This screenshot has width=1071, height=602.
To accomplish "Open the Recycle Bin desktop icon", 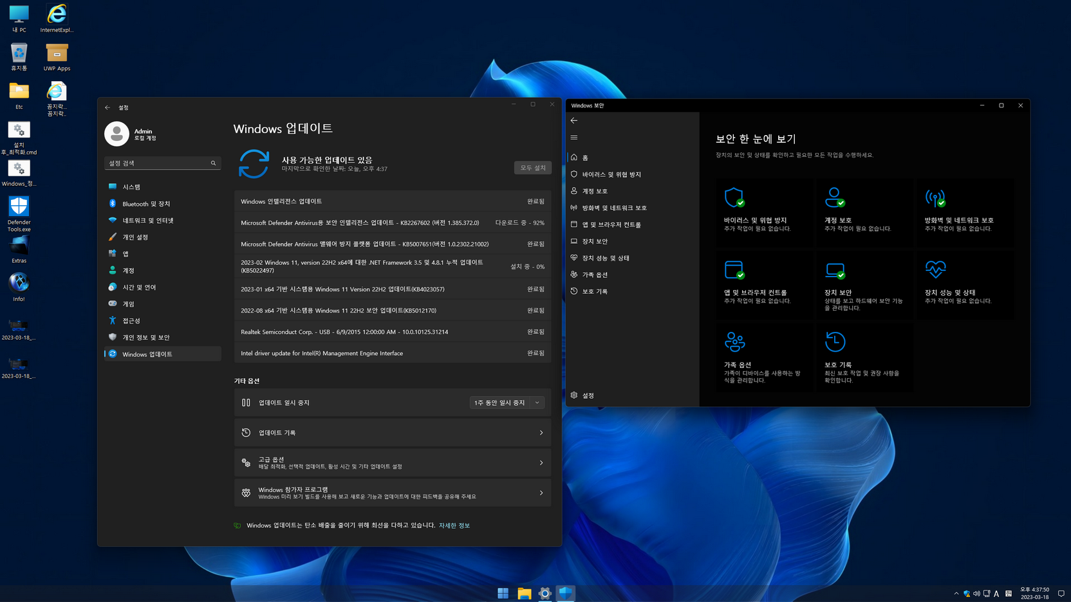I will click(19, 57).
